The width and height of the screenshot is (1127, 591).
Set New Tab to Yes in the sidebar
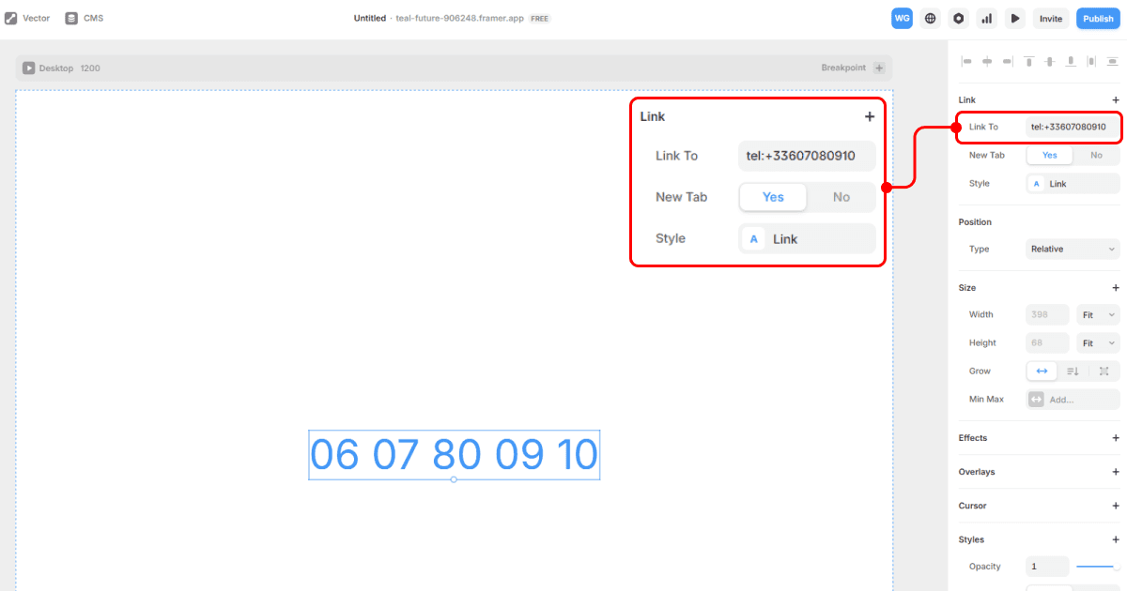point(1050,155)
